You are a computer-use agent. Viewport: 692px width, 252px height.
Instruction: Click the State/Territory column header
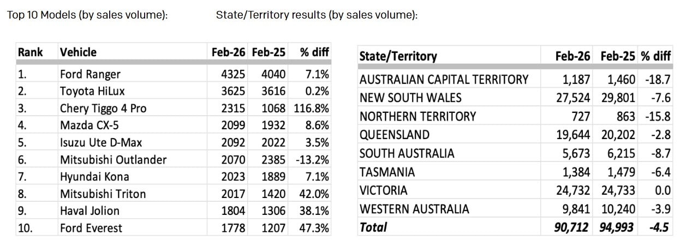[398, 56]
